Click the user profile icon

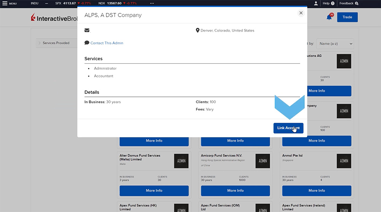pos(316,3)
